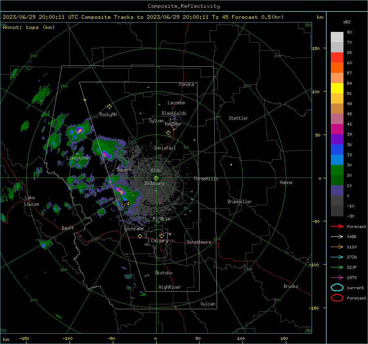Click the ThreeHills city label
Viewport: 368px width, 344px height.
pos(206,179)
